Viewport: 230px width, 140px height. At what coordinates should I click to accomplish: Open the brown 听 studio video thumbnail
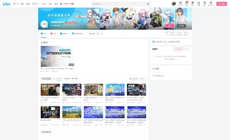(50, 90)
